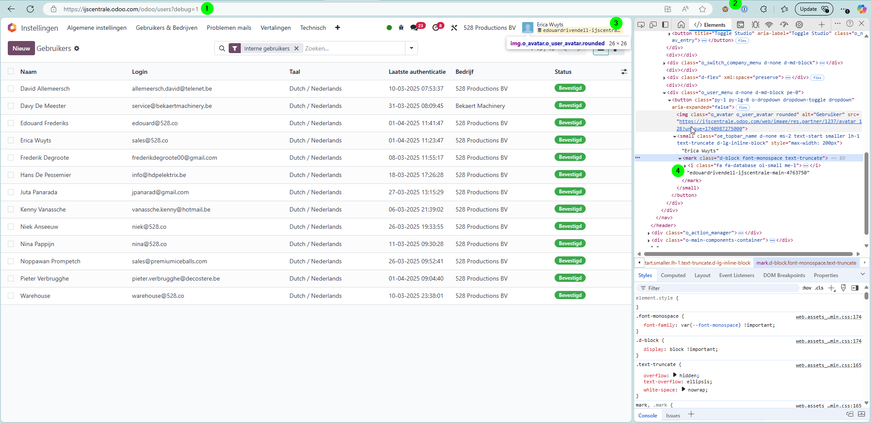Screen dimensions: 871x423
Task: Click the Nieuw button
Action: click(x=21, y=48)
